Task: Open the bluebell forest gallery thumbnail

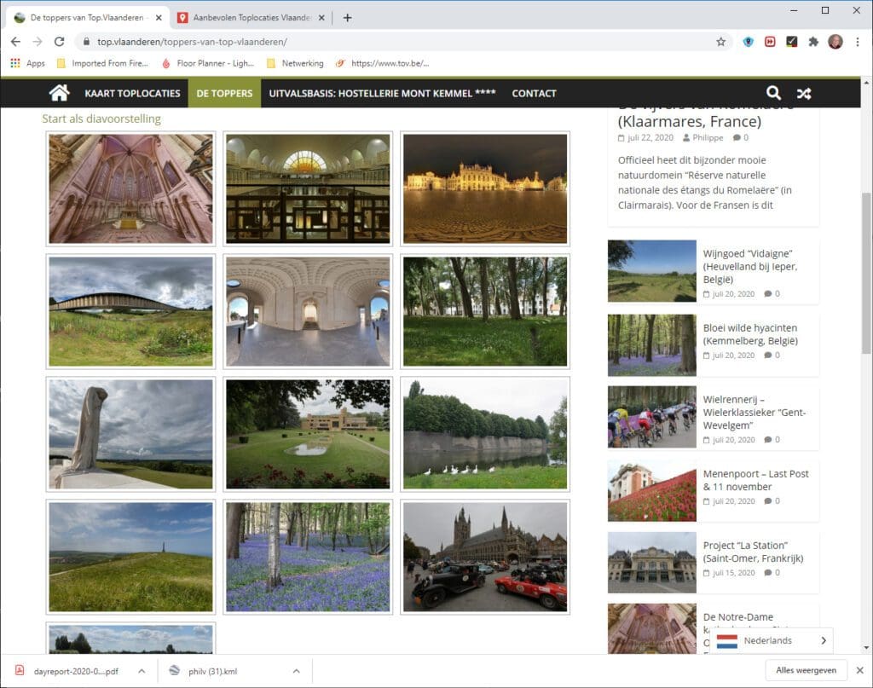Action: pyautogui.click(x=308, y=557)
